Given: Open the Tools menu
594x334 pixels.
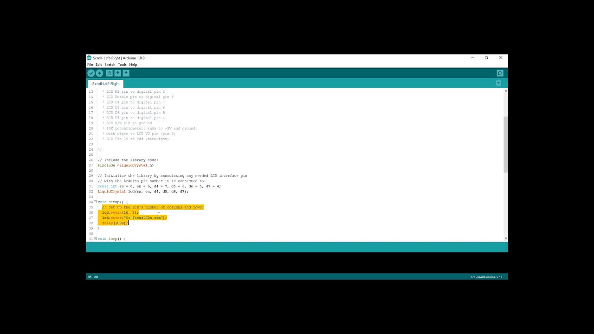Looking at the screenshot, I should 122,65.
